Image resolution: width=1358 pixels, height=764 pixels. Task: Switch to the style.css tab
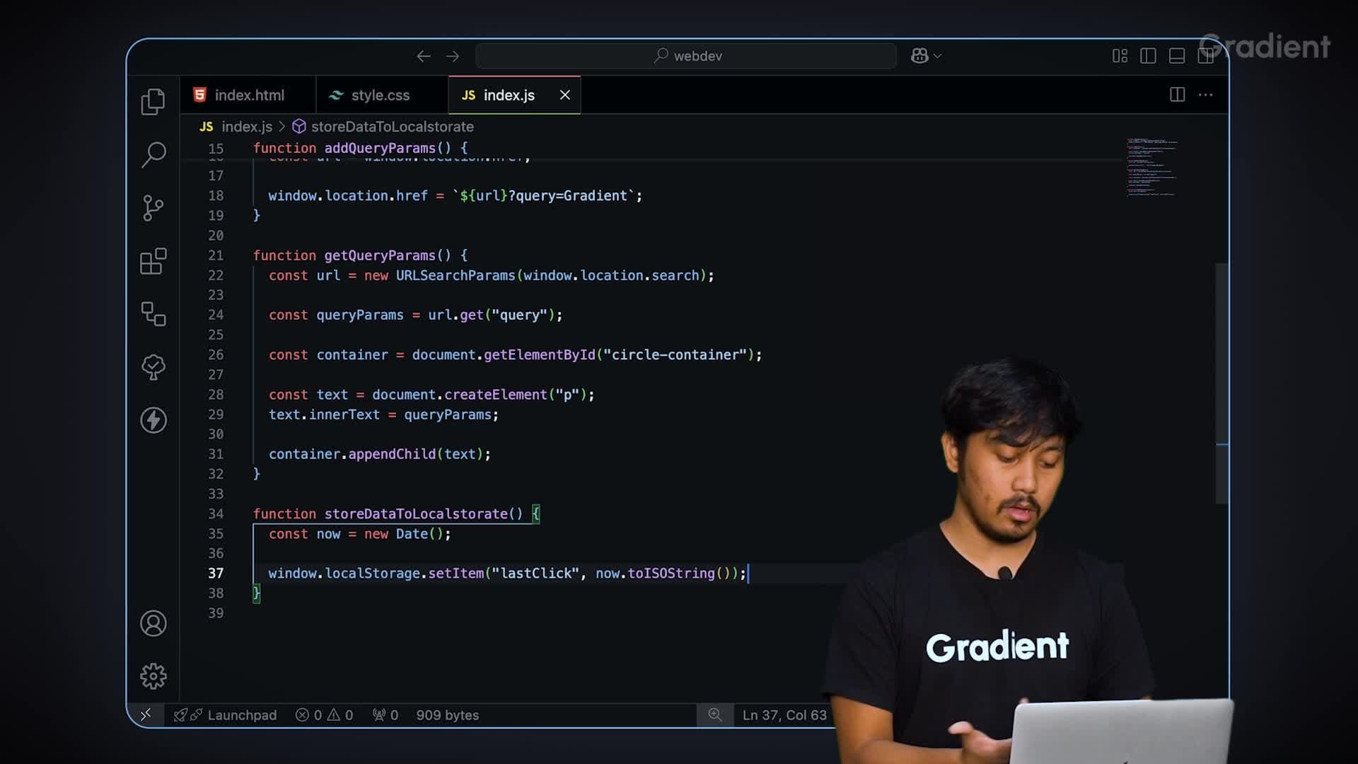tap(380, 95)
